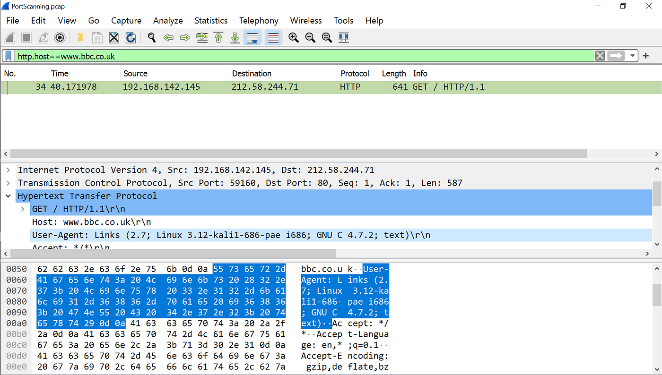Open the View menu
The width and height of the screenshot is (662, 375).
pos(67,21)
